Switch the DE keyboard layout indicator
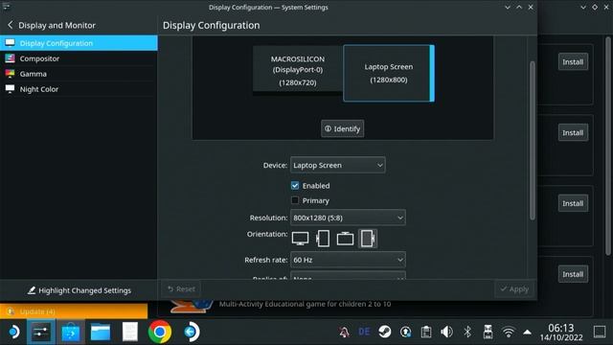 pyautogui.click(x=364, y=332)
